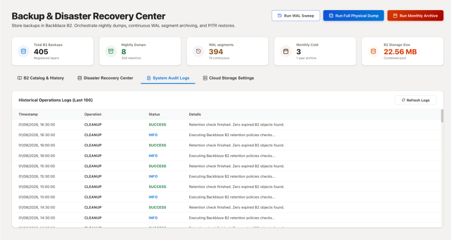The width and height of the screenshot is (451, 240).
Task: Click the Total B2 Backups value 405
Action: pos(41,52)
